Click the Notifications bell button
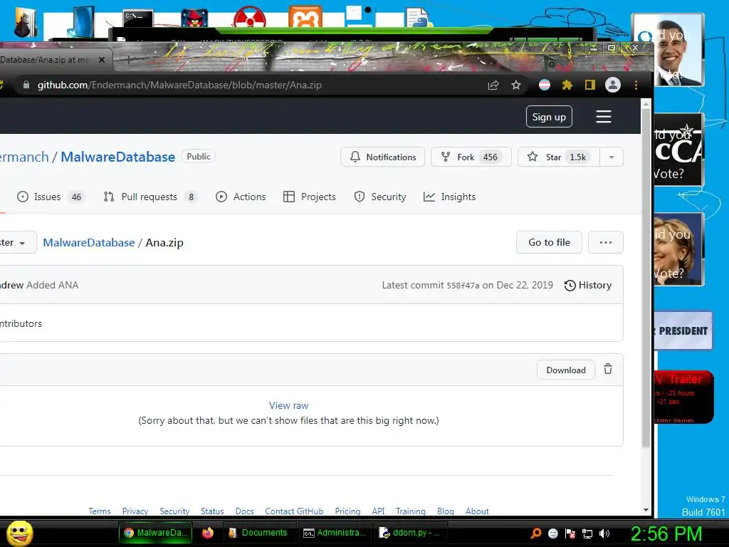 click(x=382, y=157)
